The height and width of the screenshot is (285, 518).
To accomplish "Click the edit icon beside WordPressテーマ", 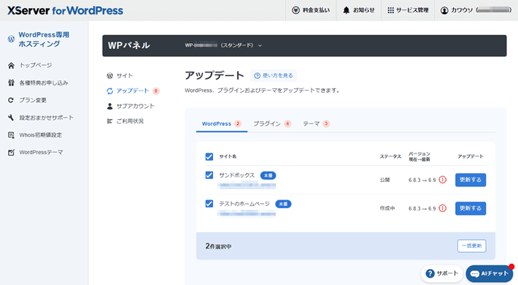I will pyautogui.click(x=11, y=152).
